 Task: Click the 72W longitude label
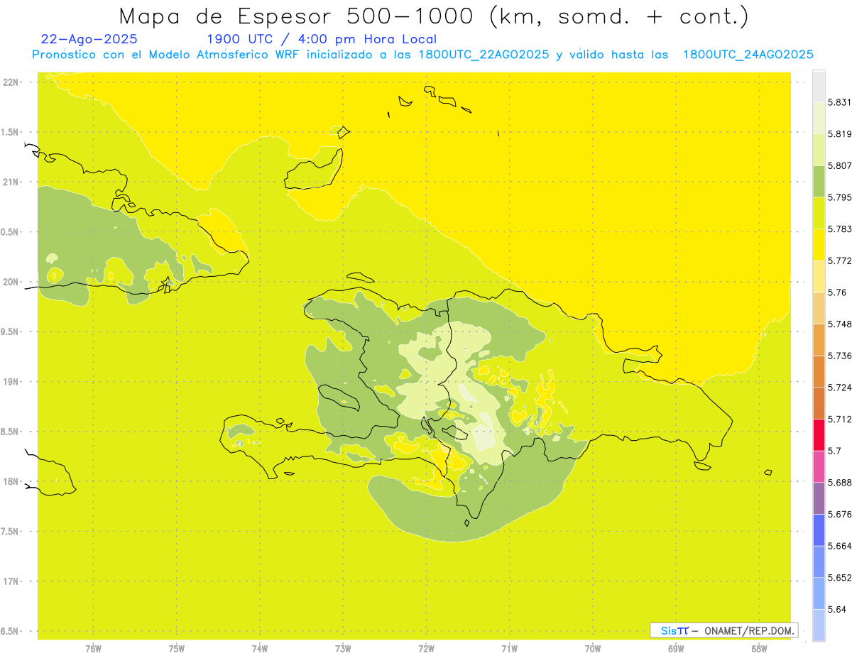coord(426,649)
